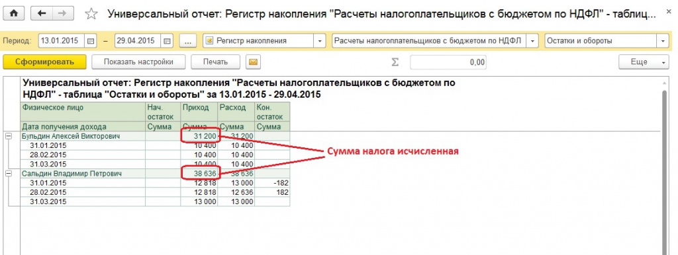This screenshot has width=678, height=255.
Task: Open Регистр накопления type dropdown
Action: click(320, 41)
